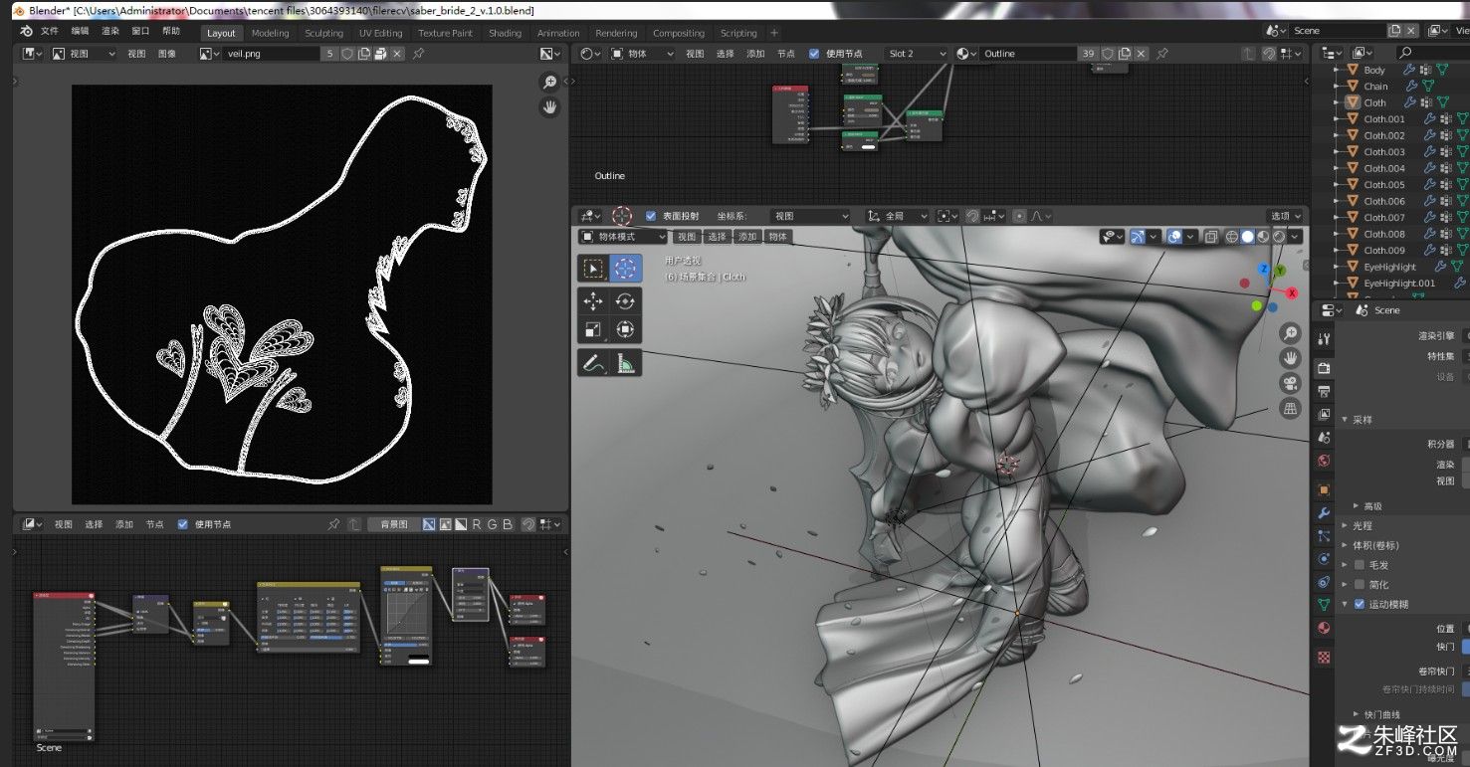Switch to Texture Paint workspace tab

445,33
